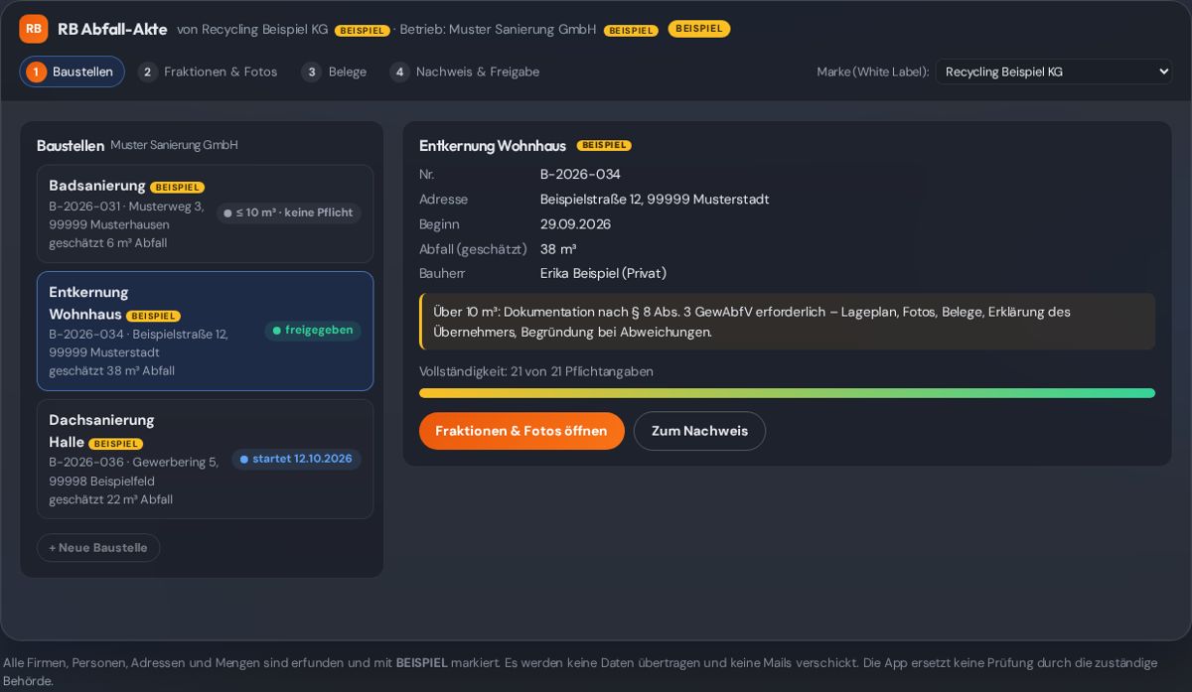
Task: Click the estimated waste value 38 m³
Action: point(558,249)
